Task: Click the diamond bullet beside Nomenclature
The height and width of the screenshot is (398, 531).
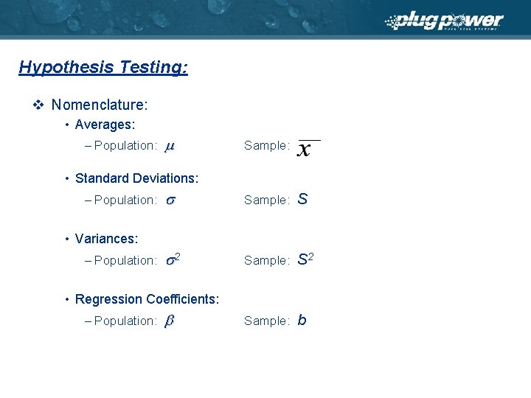Action: click(x=38, y=105)
